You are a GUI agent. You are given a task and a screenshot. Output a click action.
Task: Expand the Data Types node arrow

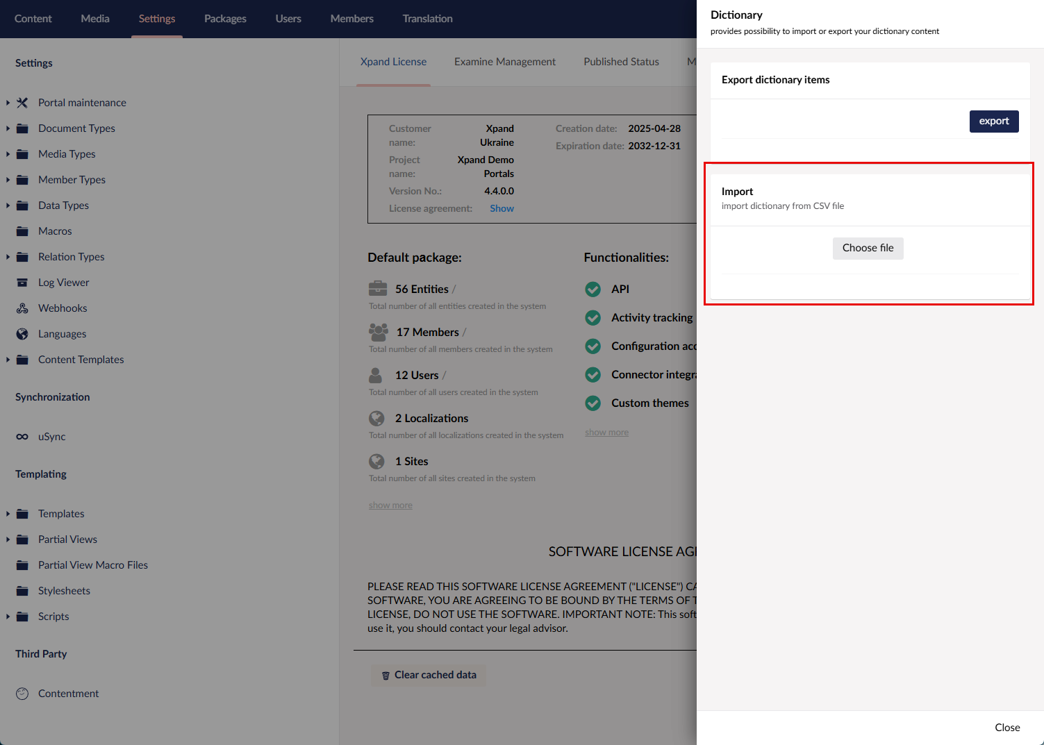coord(8,206)
